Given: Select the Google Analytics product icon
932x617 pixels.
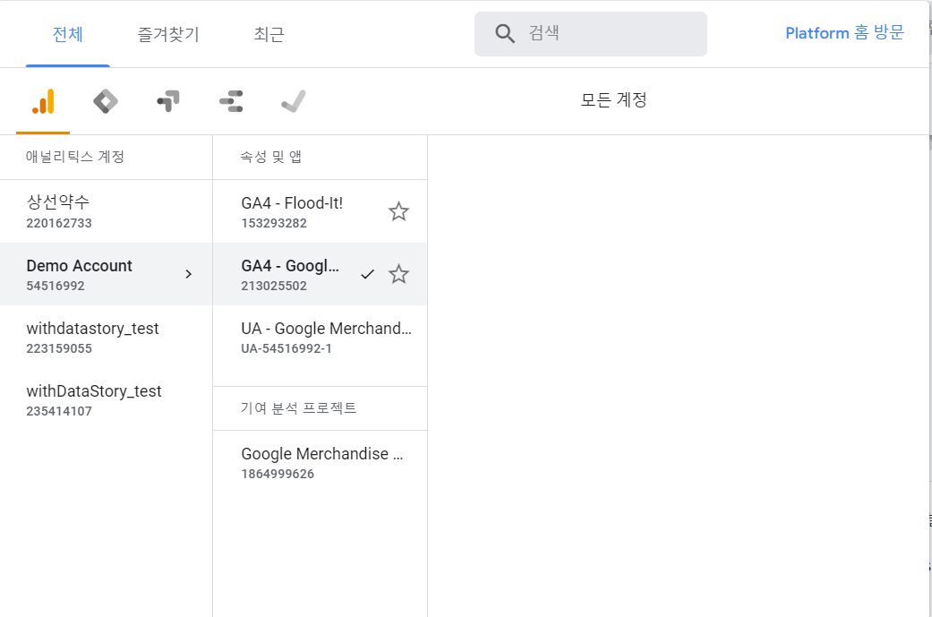Looking at the screenshot, I should (x=43, y=101).
